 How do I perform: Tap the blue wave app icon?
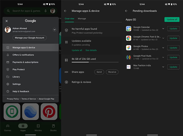point(30,112)
